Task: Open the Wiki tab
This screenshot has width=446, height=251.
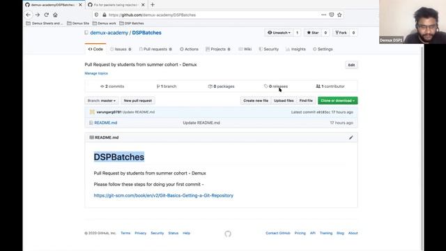Action: pos(245,50)
